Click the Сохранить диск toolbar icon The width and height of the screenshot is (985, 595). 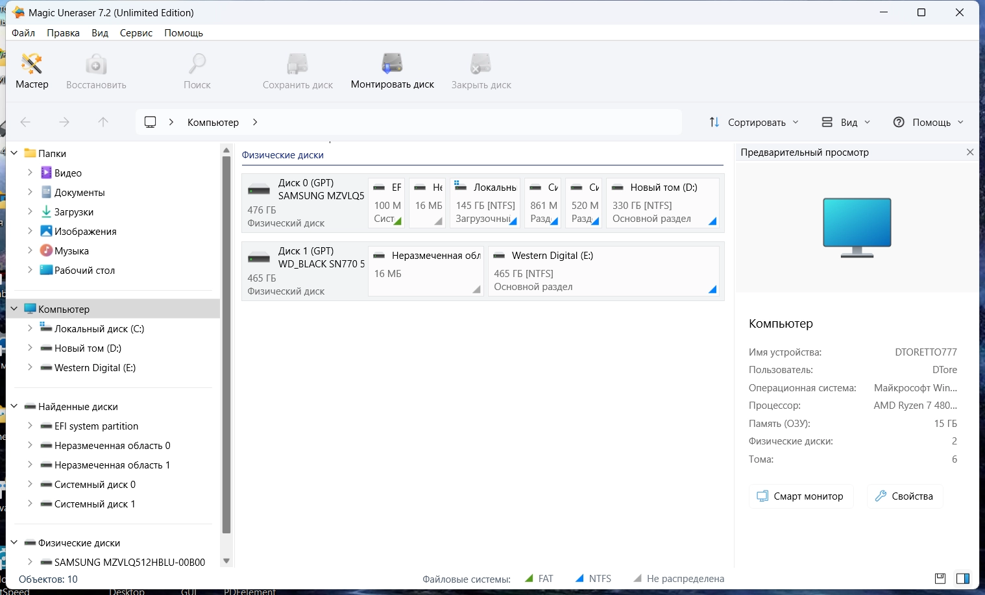pos(298,64)
